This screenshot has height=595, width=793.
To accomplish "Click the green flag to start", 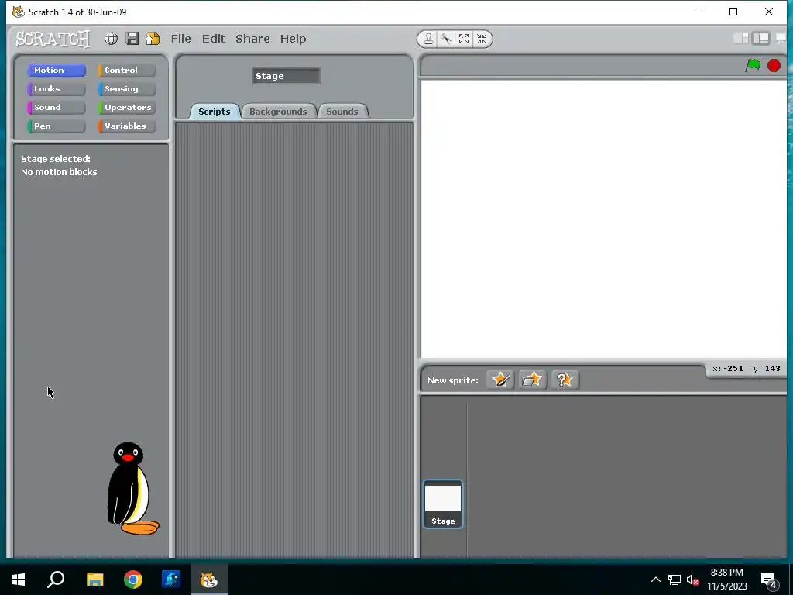I will click(753, 65).
